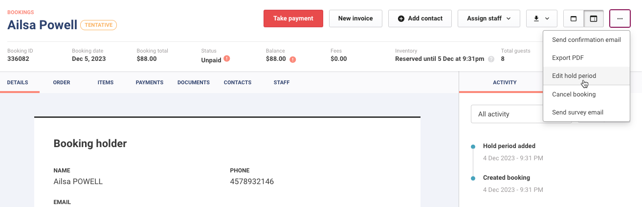
Task: Select Edit hold period menu item
Action: pyautogui.click(x=574, y=76)
